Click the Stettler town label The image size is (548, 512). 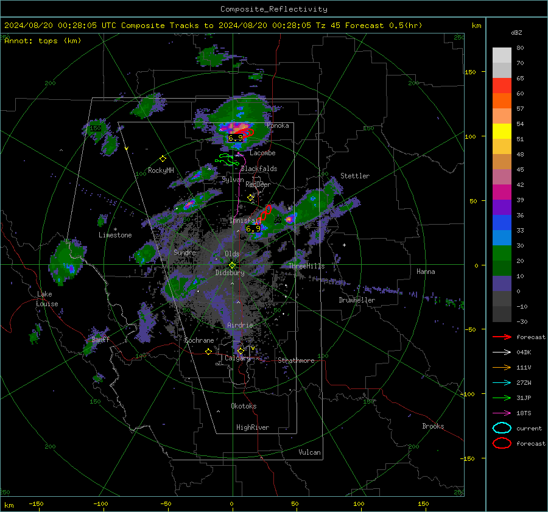(355, 176)
